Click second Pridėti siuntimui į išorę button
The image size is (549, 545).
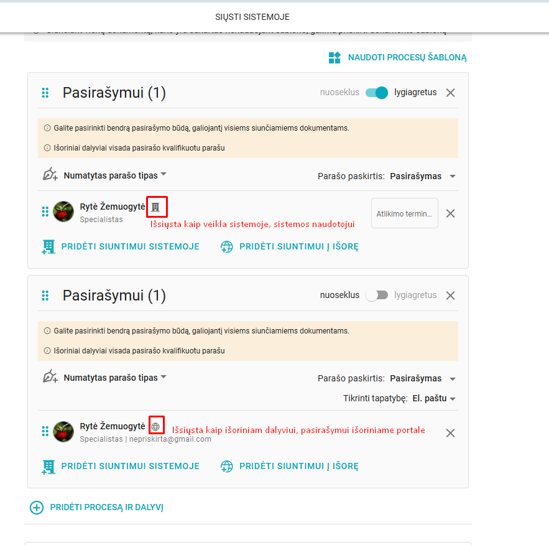click(298, 466)
